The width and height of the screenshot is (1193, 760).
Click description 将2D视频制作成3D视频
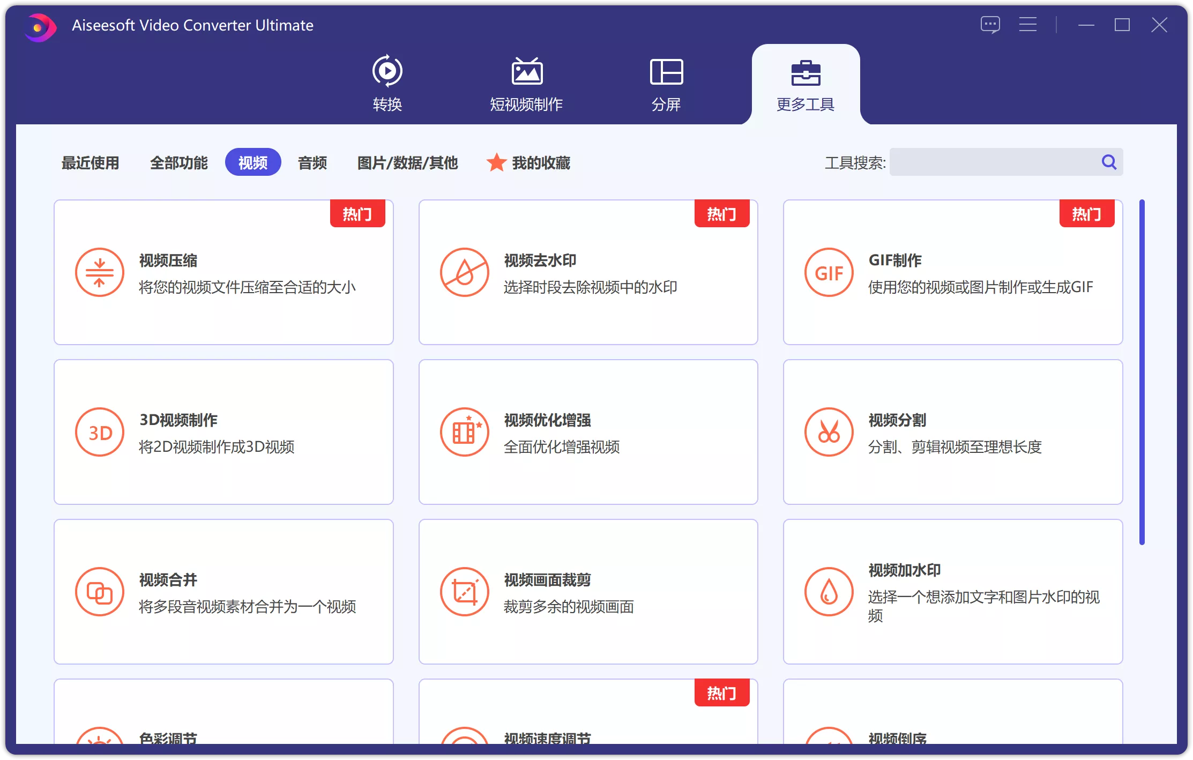[x=217, y=447]
